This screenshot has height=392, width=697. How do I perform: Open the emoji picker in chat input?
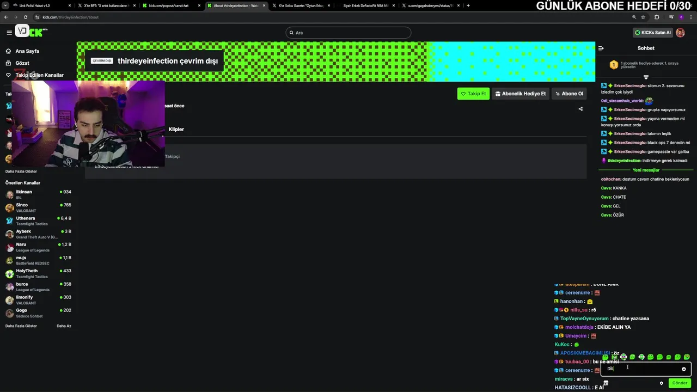point(684,369)
